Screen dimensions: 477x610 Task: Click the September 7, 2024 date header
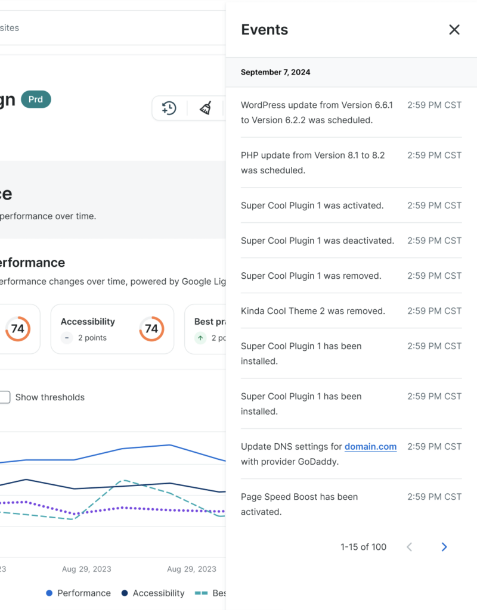275,72
